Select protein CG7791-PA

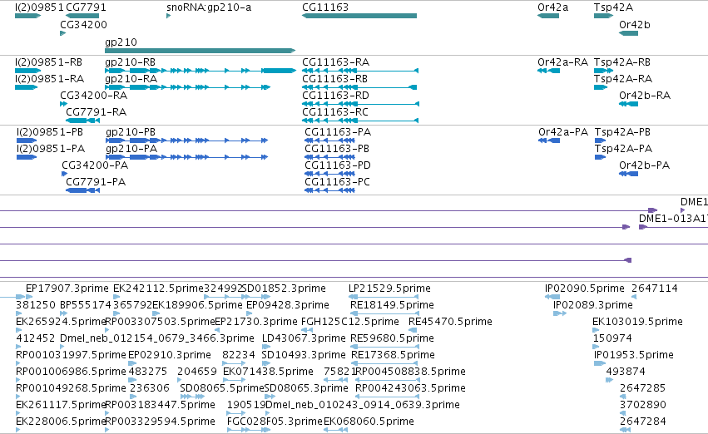tap(82, 190)
